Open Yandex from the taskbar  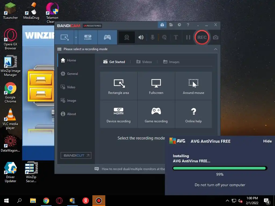(x=86, y=201)
